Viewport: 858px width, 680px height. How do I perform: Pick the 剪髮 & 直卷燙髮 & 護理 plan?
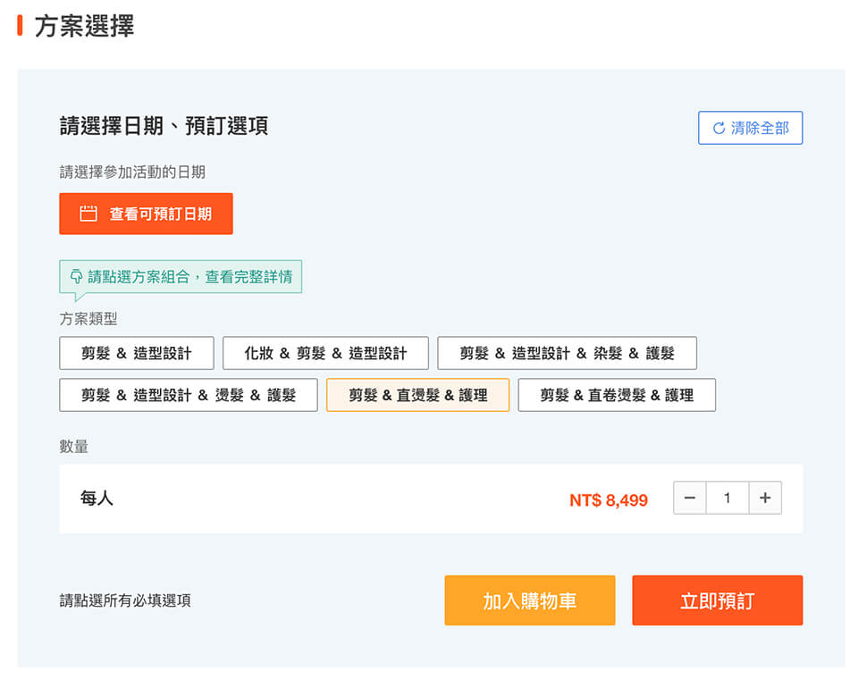click(617, 395)
